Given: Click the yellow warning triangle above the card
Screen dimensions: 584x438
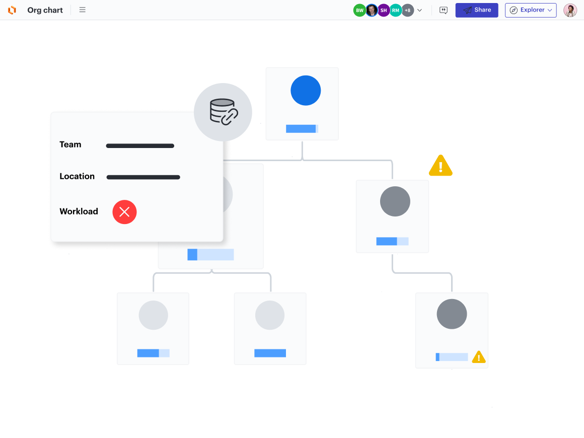Looking at the screenshot, I should (441, 165).
